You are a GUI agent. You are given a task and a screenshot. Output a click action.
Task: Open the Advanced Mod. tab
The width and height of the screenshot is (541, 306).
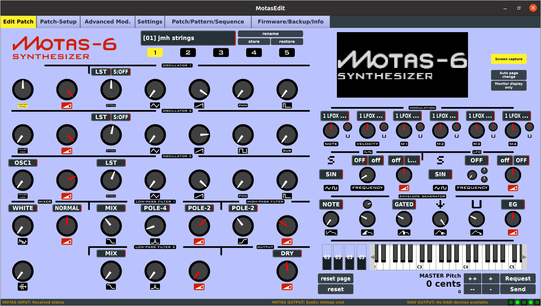pyautogui.click(x=107, y=21)
